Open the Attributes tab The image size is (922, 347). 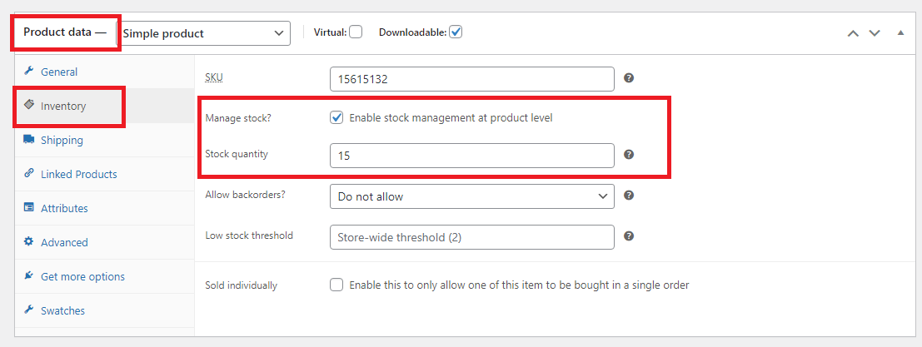(x=64, y=208)
